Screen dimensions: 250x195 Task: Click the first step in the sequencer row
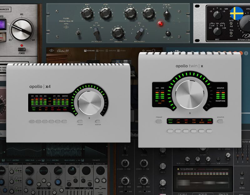(x=178, y=173)
